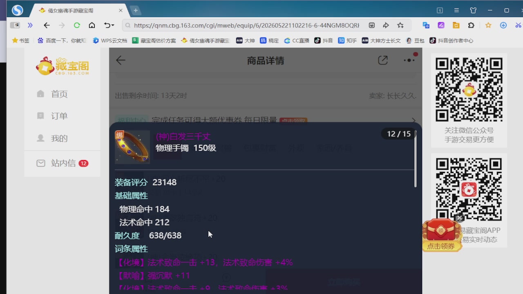Open 我的 in sidebar
This screenshot has width=523, height=294.
point(52,138)
